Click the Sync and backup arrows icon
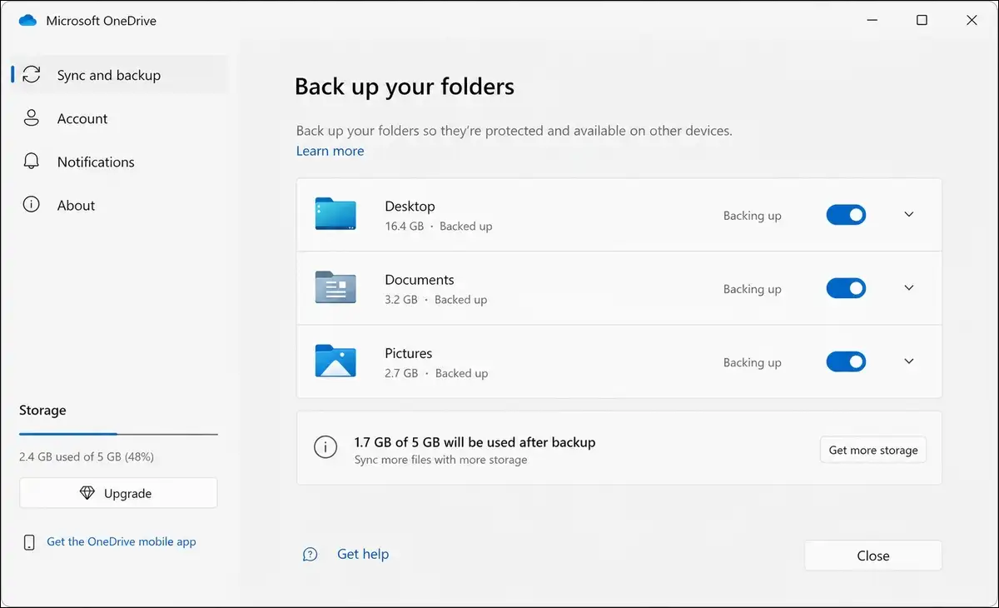Screen dimensions: 999x608 click(32, 75)
